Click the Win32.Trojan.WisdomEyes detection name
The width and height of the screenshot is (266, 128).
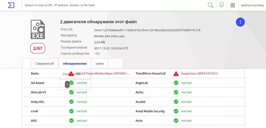[x=103, y=74]
